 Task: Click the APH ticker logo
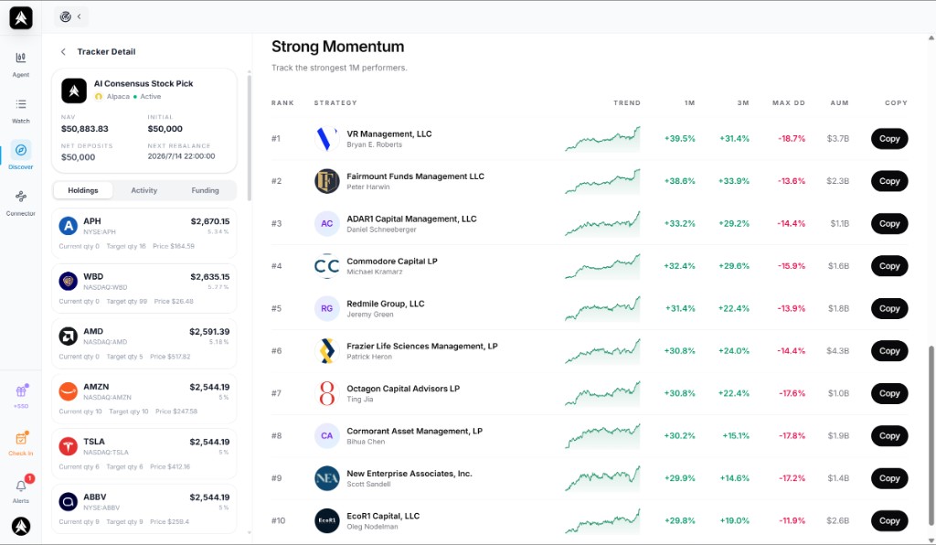pyautogui.click(x=68, y=226)
